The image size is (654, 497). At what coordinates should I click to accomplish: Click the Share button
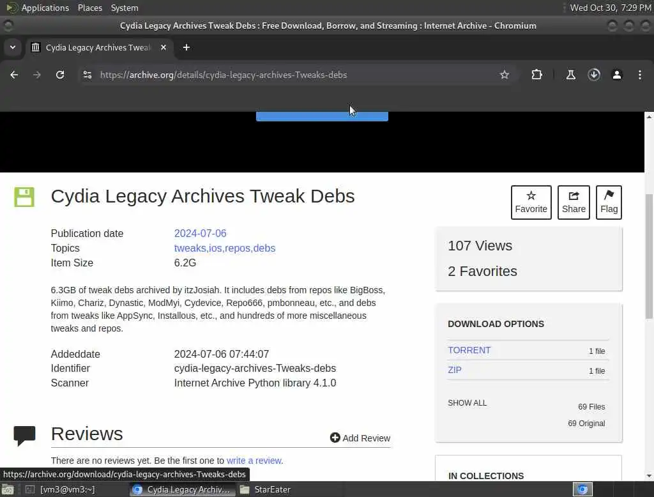(574, 203)
